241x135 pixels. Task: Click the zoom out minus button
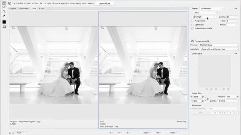click(10, 133)
